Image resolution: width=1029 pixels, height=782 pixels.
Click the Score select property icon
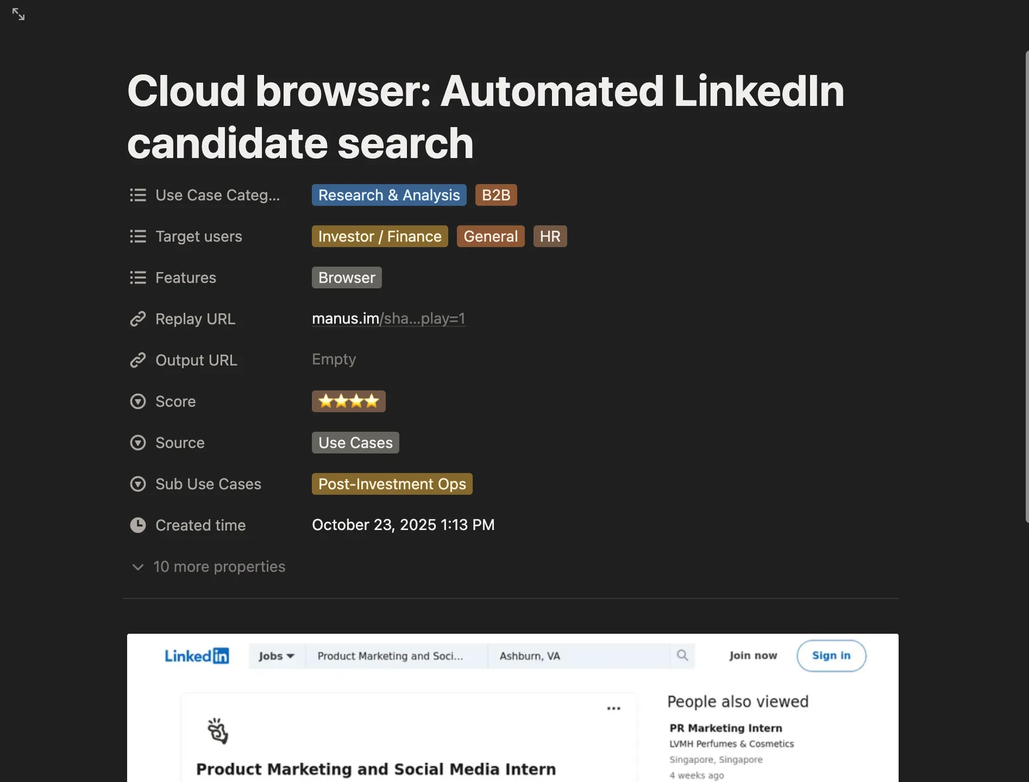click(138, 401)
